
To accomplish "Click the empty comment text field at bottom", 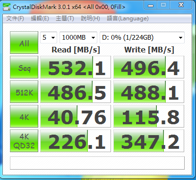I will coord(97,163).
